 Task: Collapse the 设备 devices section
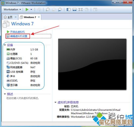pyautogui.click(x=5, y=45)
